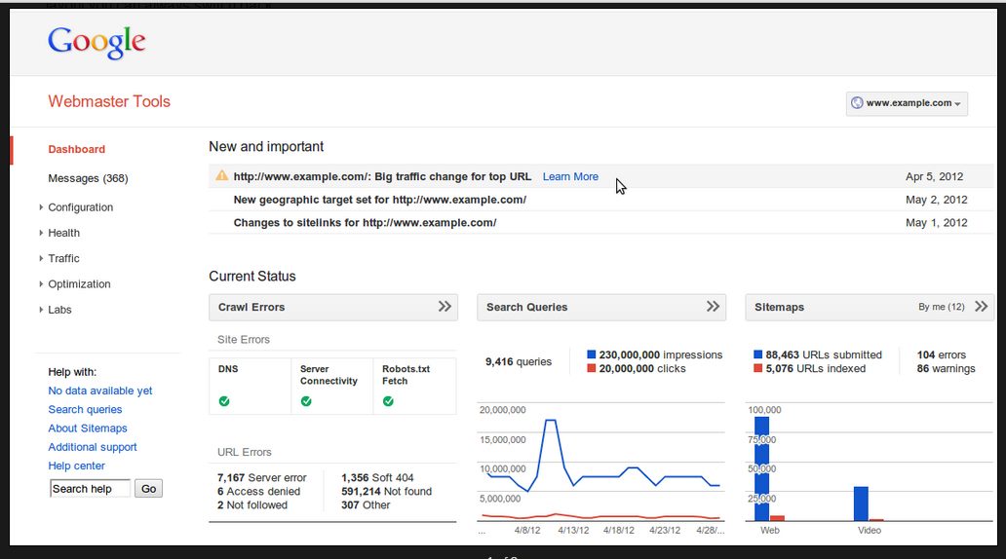Click the warning triangle icon beside traffic alert
Screen dimensions: 1006x559
coord(221,176)
